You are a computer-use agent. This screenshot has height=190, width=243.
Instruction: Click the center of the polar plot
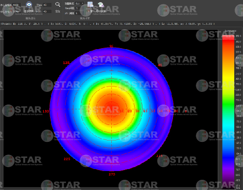(x=112, y=109)
